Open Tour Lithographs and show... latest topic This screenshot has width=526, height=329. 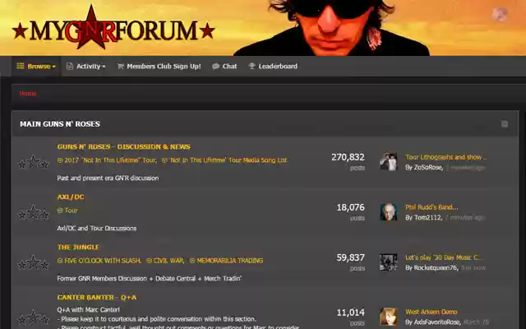(445, 157)
